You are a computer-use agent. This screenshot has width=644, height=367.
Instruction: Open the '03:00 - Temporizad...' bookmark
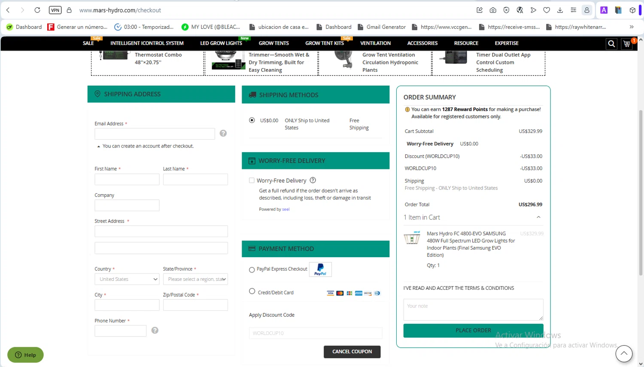click(x=144, y=27)
